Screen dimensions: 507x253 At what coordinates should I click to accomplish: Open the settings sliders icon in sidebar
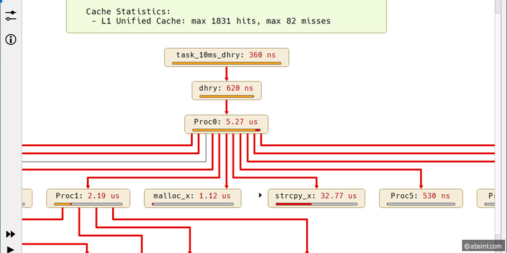click(11, 15)
